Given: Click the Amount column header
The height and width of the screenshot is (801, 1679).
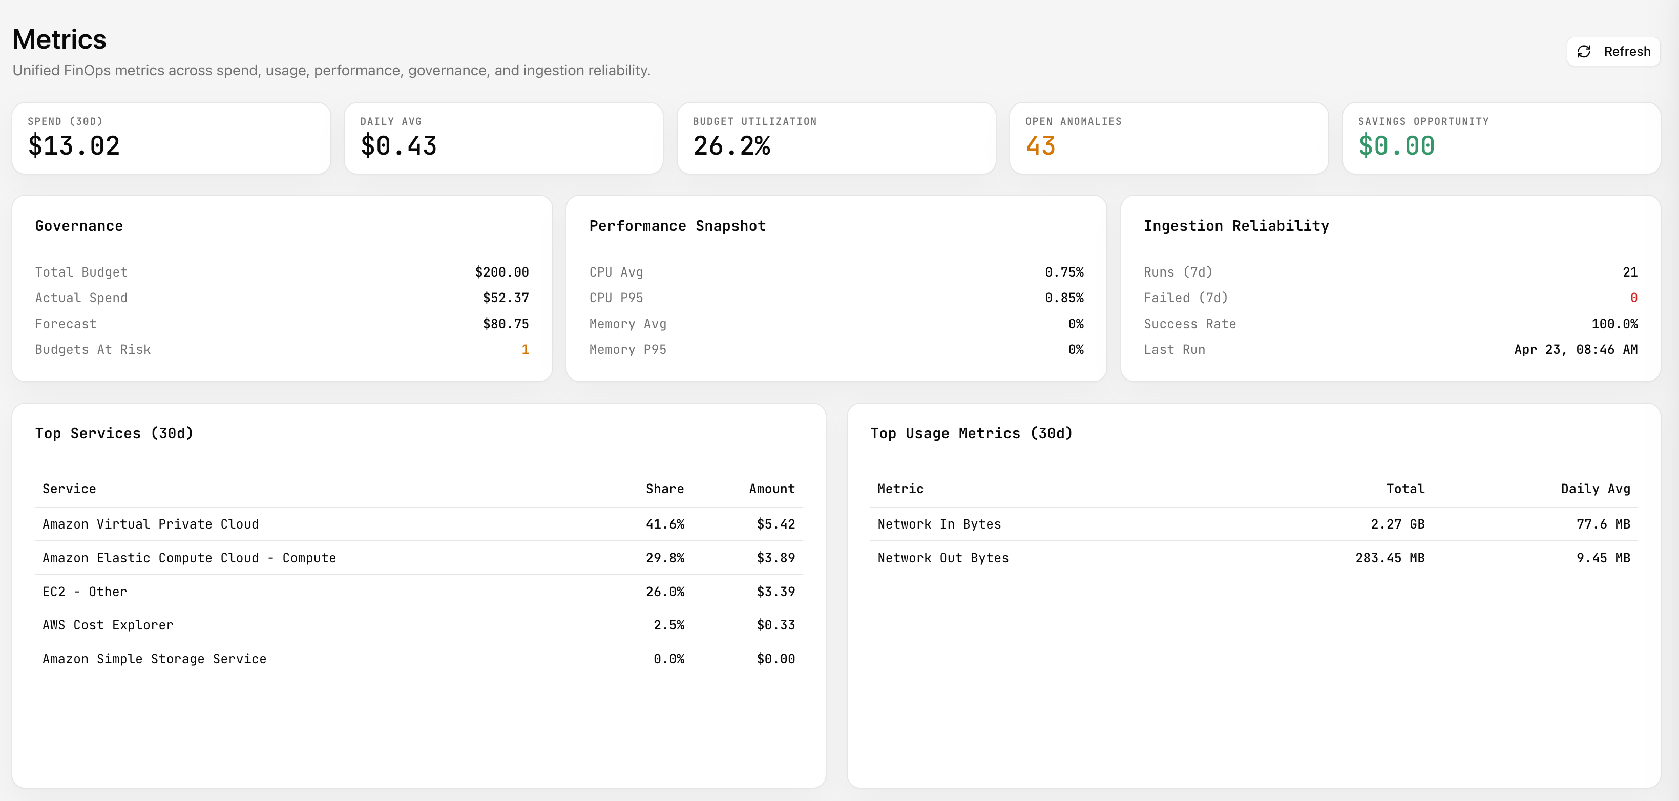Looking at the screenshot, I should click(771, 489).
